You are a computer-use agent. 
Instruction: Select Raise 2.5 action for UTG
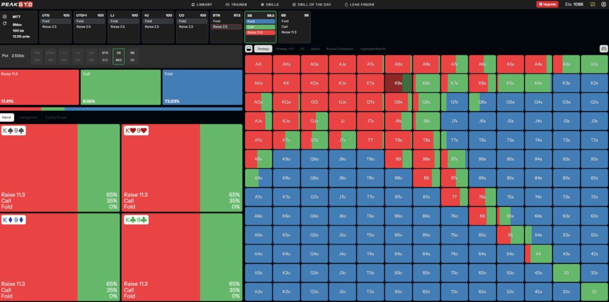click(50, 27)
